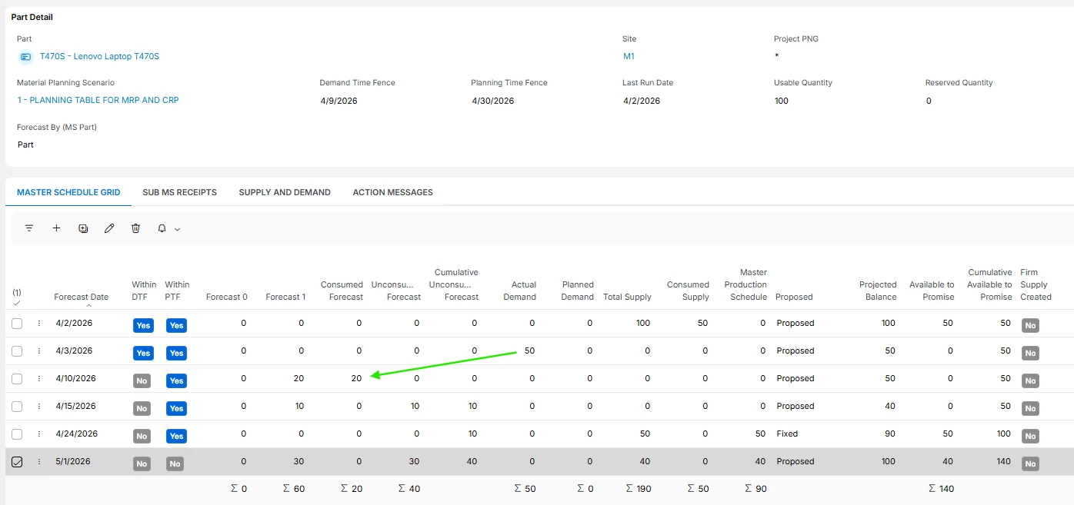Delete selected row with trash icon
This screenshot has width=1074, height=505.
[x=135, y=228]
